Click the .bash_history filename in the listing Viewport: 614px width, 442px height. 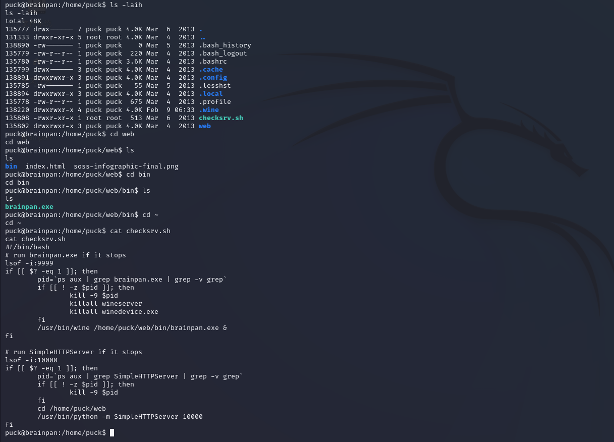coord(225,45)
